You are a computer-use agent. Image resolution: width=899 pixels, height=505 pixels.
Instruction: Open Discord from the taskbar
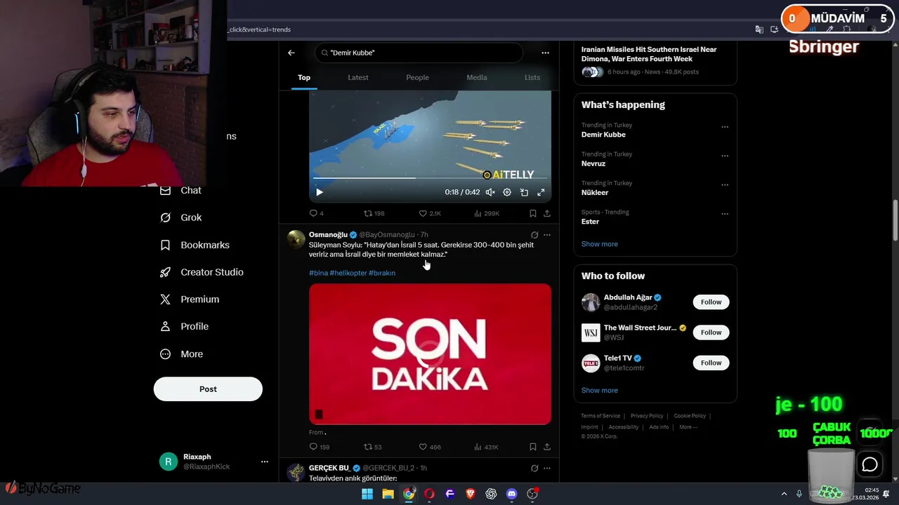[512, 494]
